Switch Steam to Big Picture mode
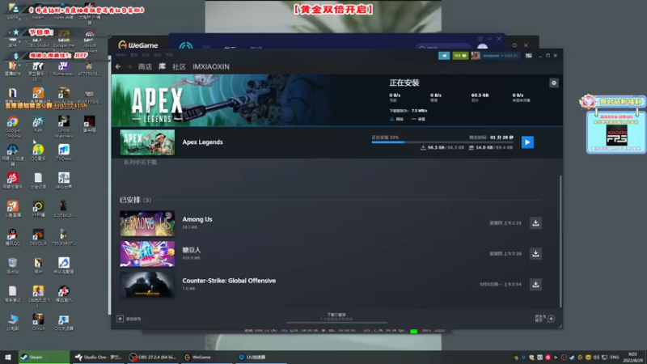 coord(529,55)
